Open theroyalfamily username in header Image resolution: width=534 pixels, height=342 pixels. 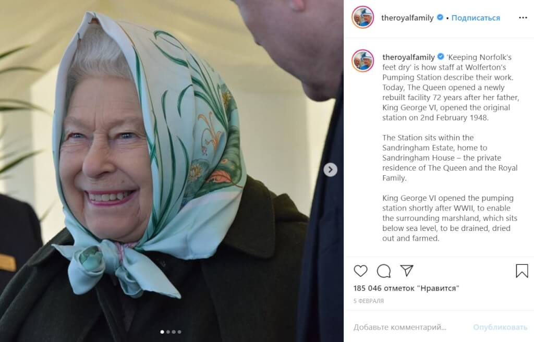click(407, 18)
